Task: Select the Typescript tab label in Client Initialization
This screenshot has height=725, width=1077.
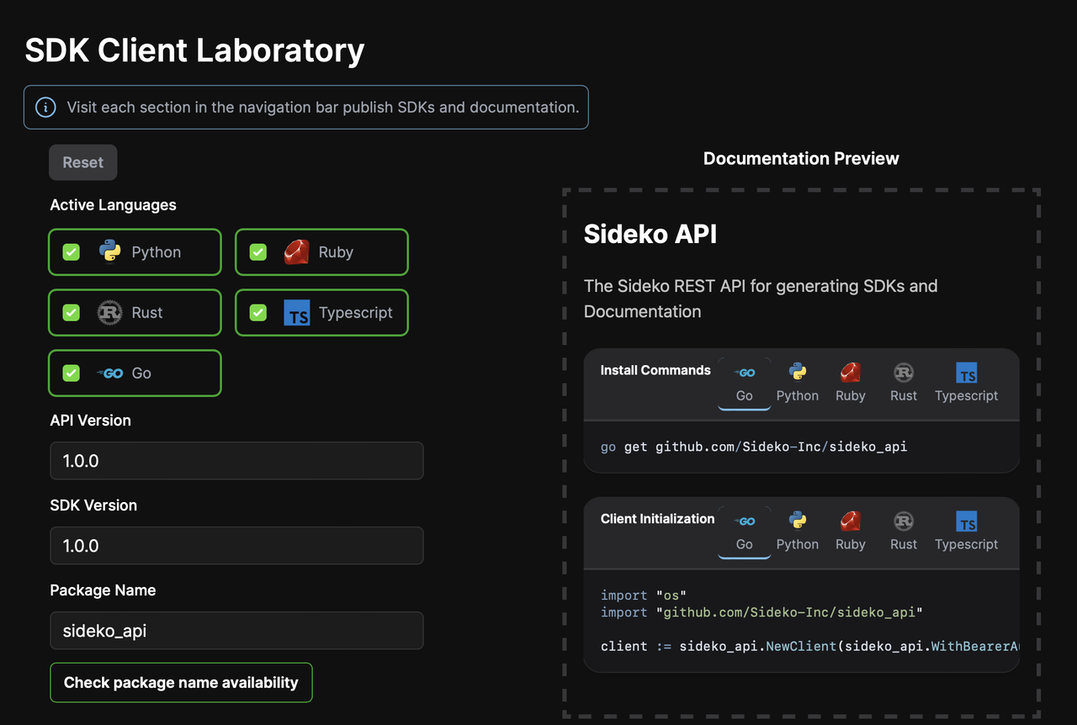Action: 967,544
